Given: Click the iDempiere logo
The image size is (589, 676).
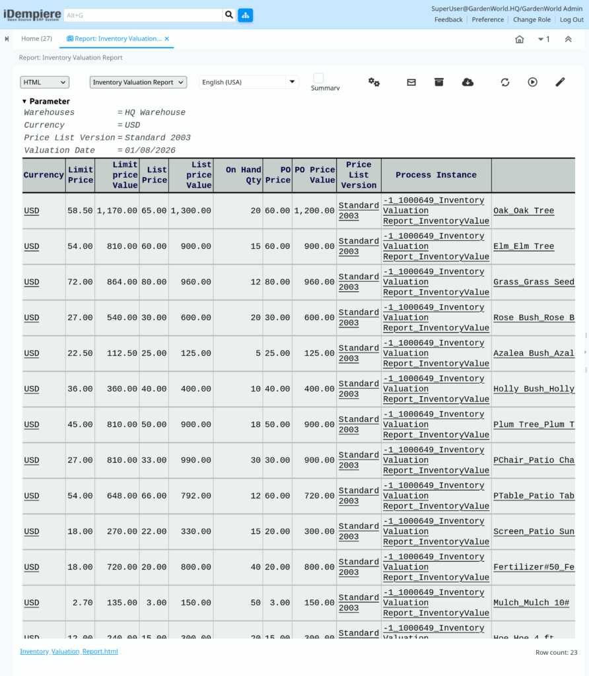Looking at the screenshot, I should 32,15.
